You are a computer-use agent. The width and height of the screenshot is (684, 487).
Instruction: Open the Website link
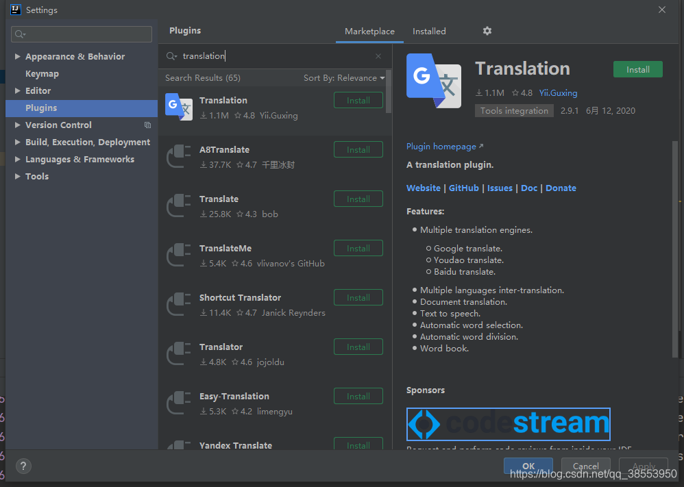click(x=423, y=188)
